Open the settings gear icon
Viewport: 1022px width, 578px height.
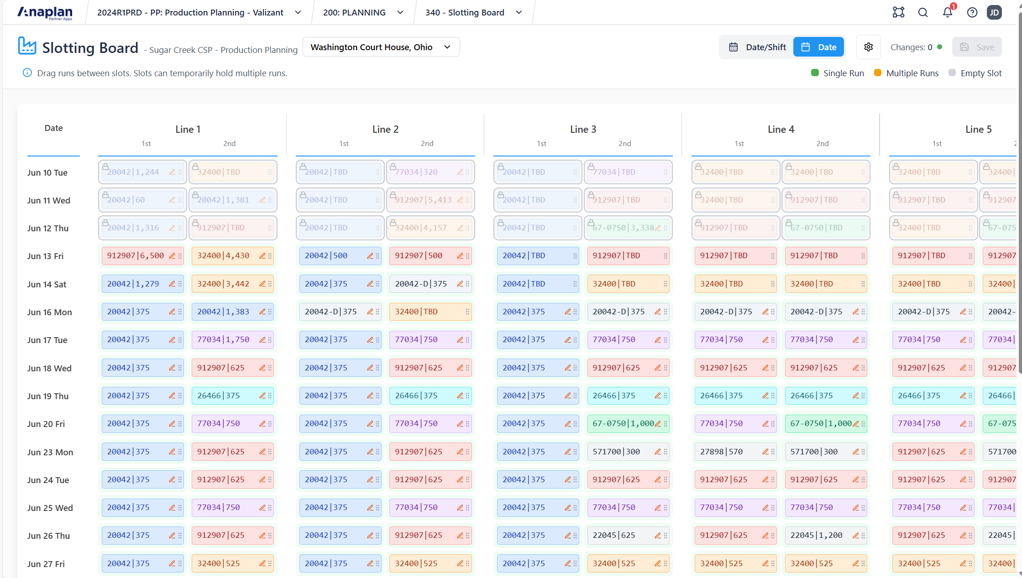pyautogui.click(x=868, y=47)
